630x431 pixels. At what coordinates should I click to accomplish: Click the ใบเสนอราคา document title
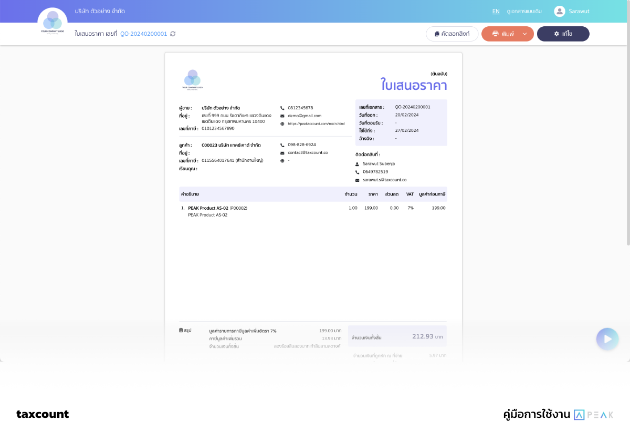pyautogui.click(x=414, y=85)
